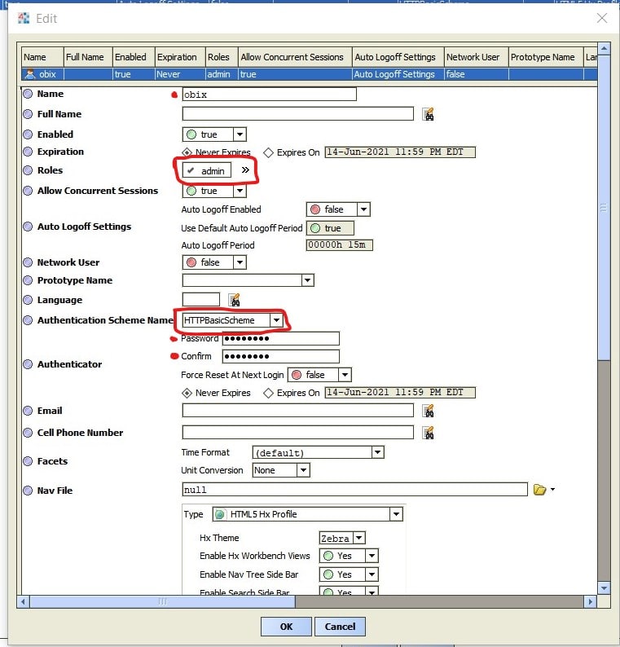Click the Nav File null text field
Viewport: 620px width, 647px height.
tap(354, 490)
